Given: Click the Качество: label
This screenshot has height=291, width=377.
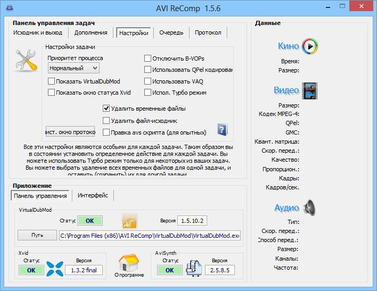Looking at the screenshot, I should [x=285, y=160].
